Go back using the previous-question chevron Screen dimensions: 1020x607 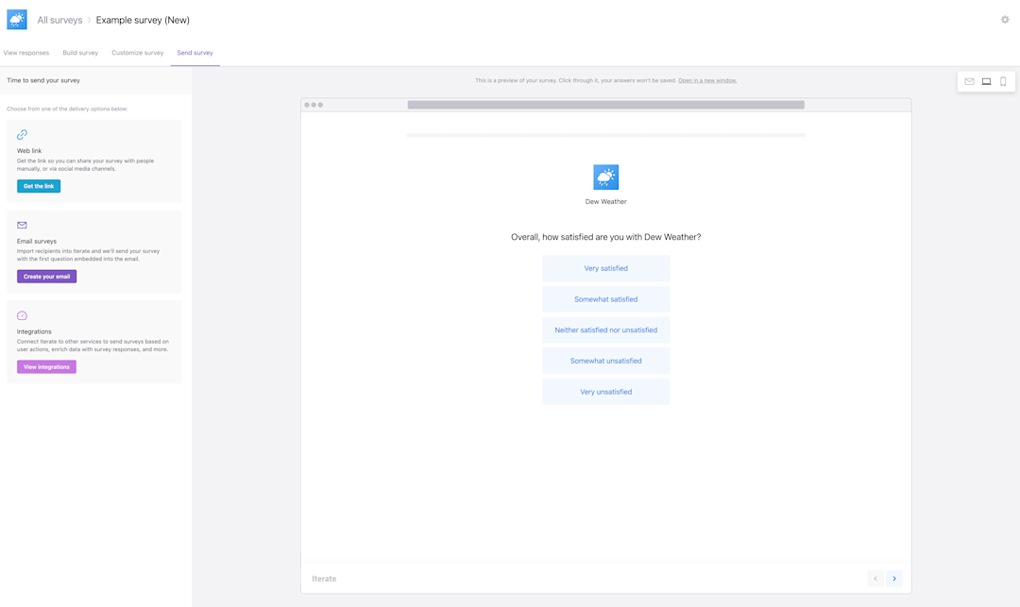(875, 578)
